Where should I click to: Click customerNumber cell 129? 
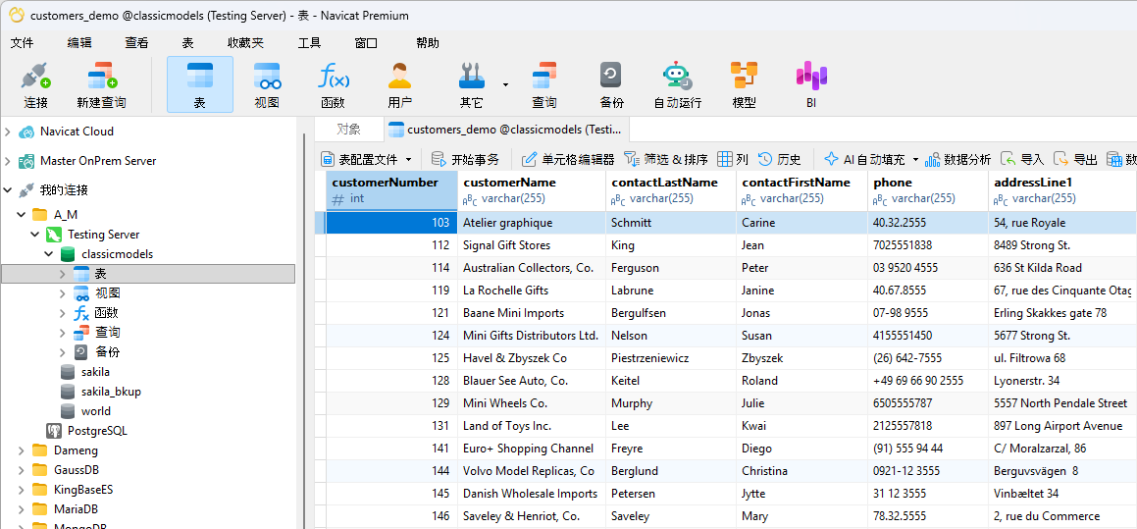[x=391, y=402]
